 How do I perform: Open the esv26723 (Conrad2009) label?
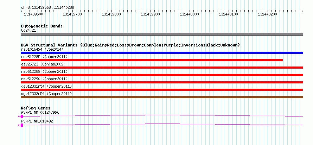click(x=43, y=64)
